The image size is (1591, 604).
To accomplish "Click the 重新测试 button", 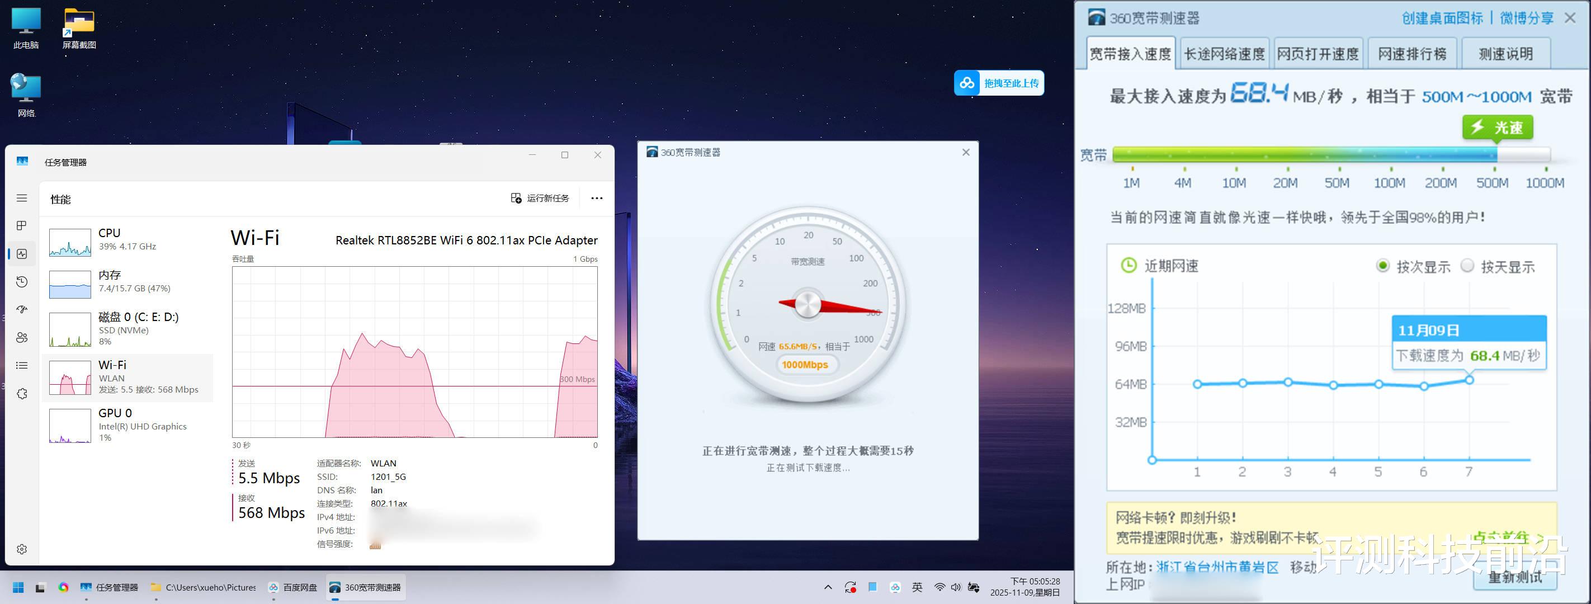I will [1514, 578].
